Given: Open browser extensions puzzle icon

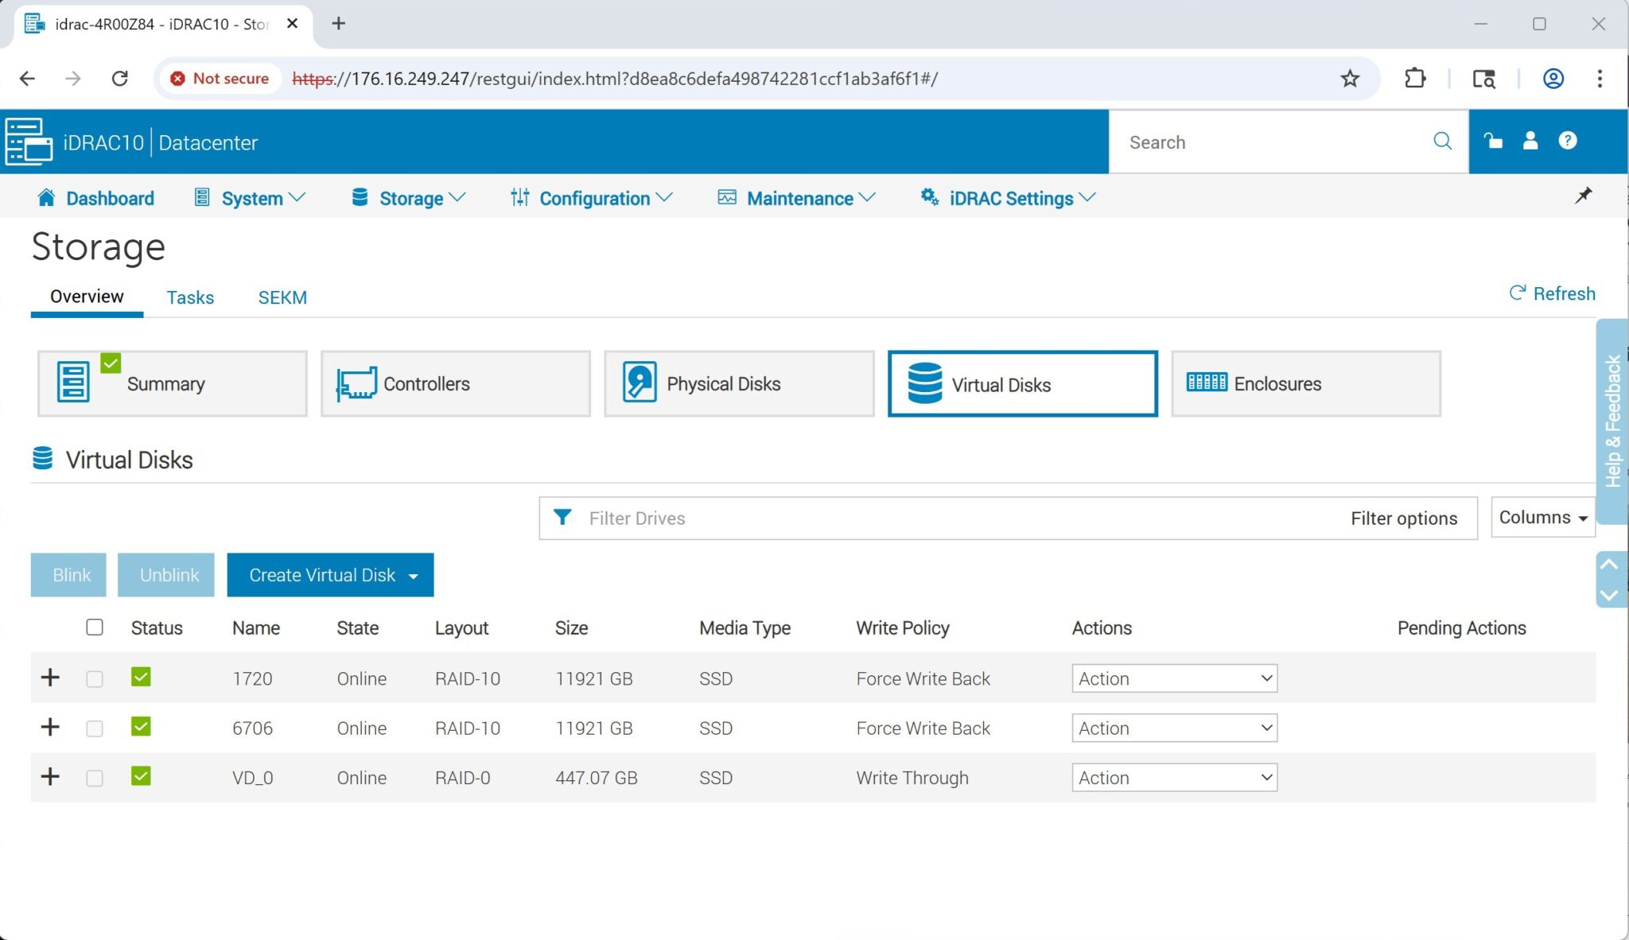Looking at the screenshot, I should pos(1415,79).
